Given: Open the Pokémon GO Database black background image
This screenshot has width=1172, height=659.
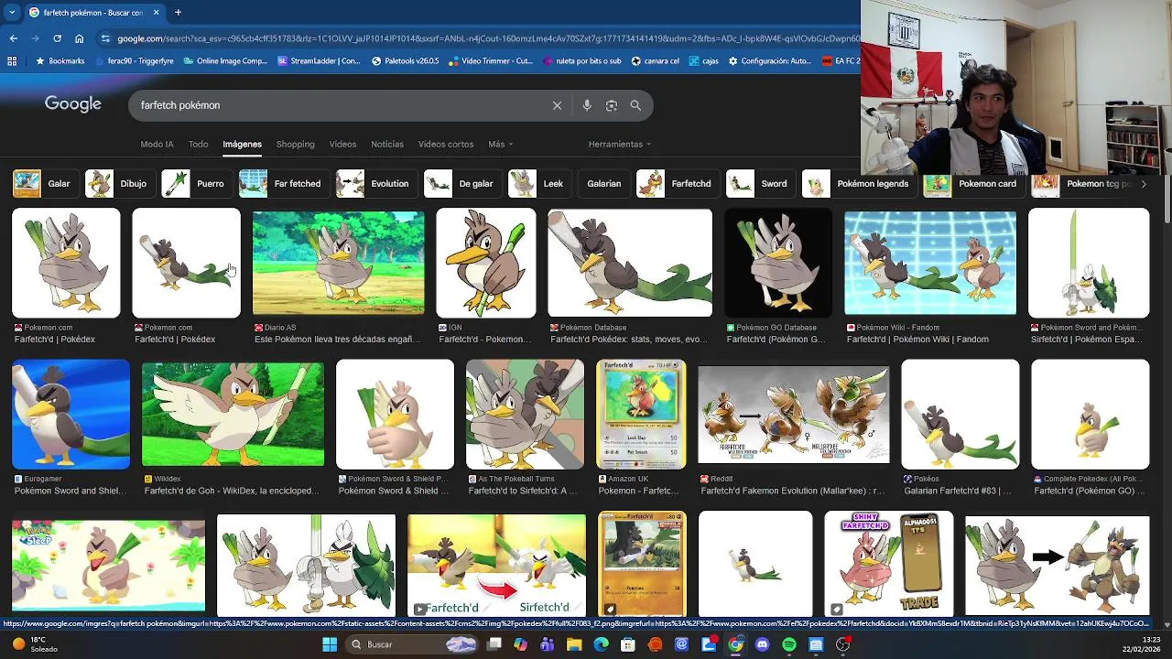Looking at the screenshot, I should click(778, 264).
